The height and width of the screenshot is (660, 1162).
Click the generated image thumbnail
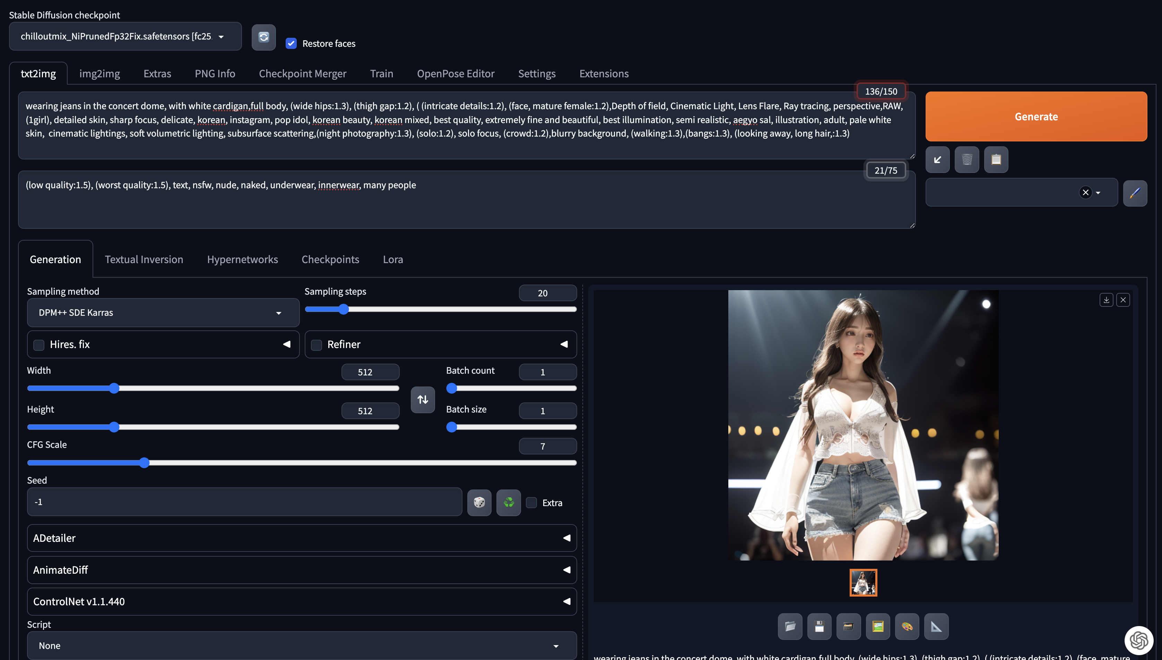[x=863, y=582]
